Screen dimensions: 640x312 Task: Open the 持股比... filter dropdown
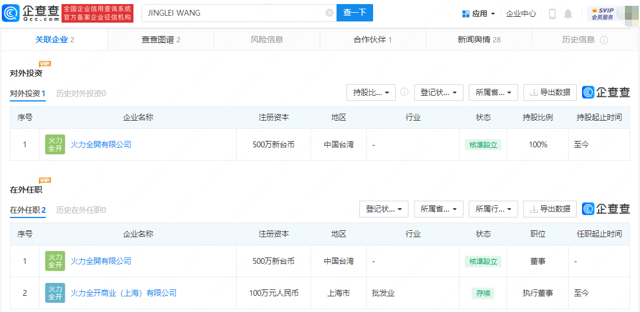tap(371, 92)
